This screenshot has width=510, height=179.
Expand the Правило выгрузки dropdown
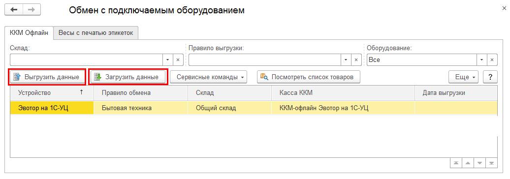click(x=346, y=60)
